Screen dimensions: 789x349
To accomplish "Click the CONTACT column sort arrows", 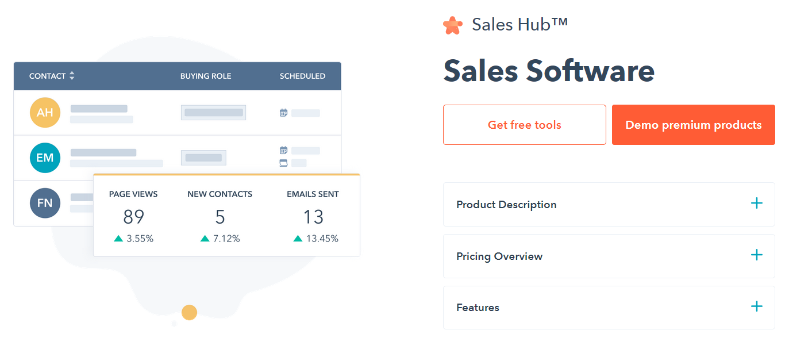I will (72, 76).
